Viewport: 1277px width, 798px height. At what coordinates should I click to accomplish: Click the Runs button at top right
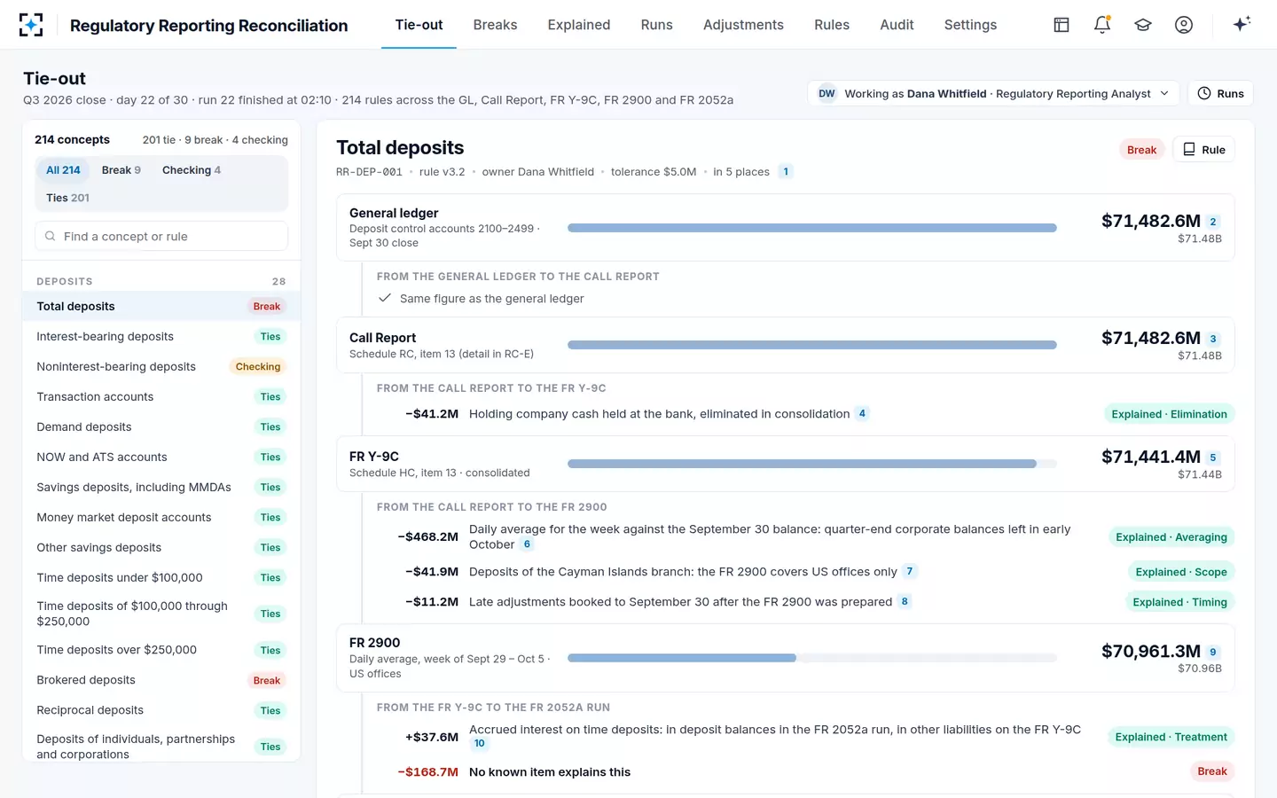[x=1220, y=93]
